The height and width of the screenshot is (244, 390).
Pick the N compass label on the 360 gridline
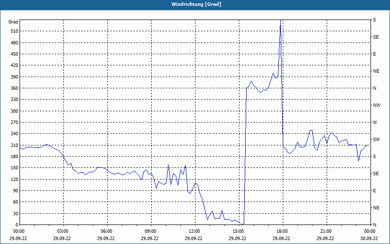374,88
